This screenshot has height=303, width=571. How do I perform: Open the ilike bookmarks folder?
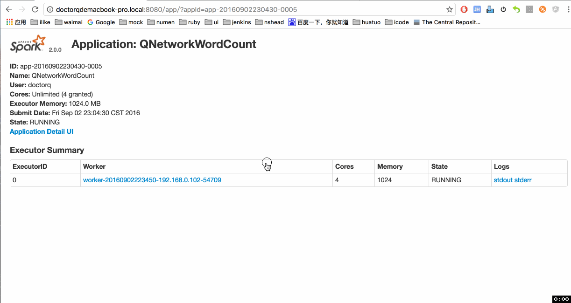pos(40,22)
